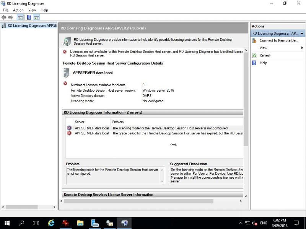The image size is (306, 229).
Task: Select RD Licensing Diagnoser tree node
Action: click(x=29, y=26)
